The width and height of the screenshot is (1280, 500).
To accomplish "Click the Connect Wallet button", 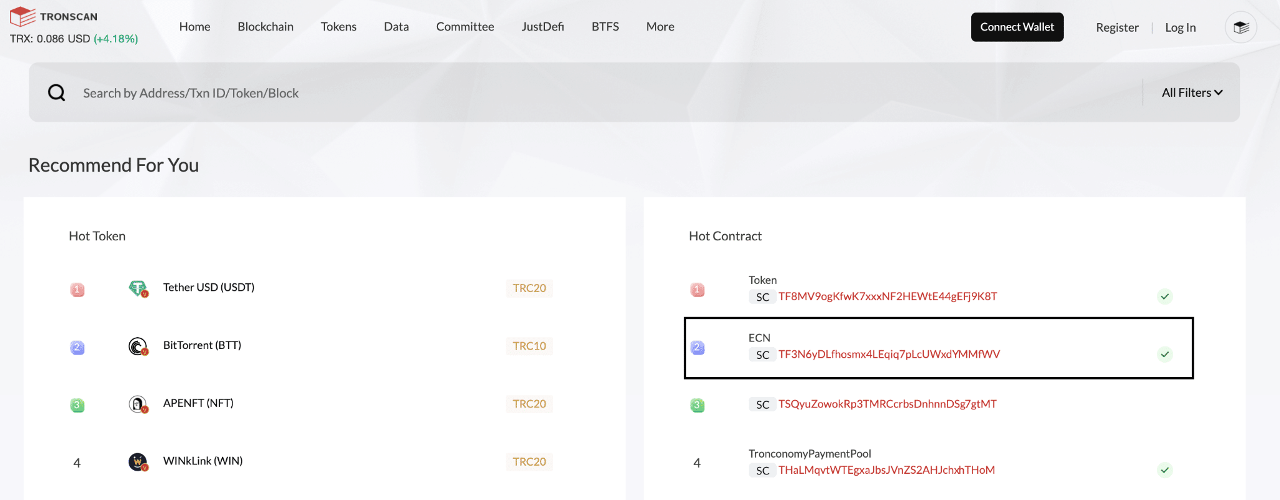I will [x=1017, y=27].
